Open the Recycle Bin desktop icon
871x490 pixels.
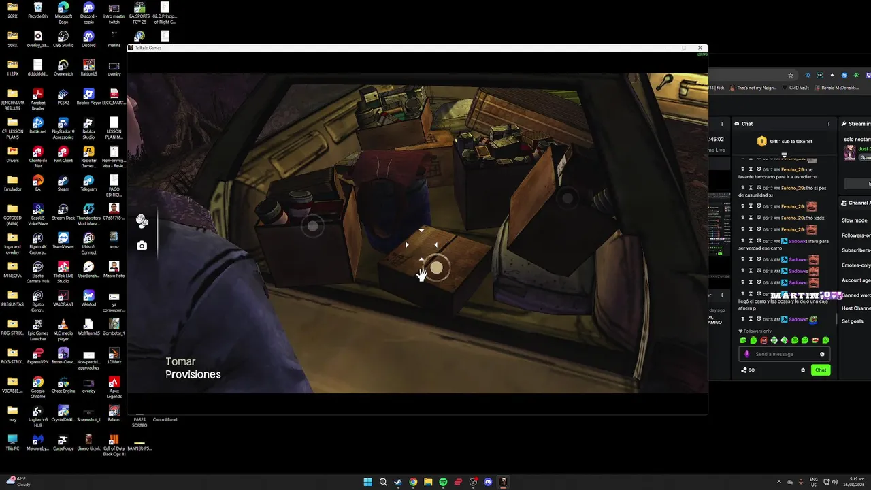pyautogui.click(x=37, y=11)
